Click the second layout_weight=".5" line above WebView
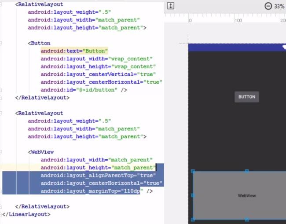This screenshot has height=224, width=286. (x=70, y=121)
